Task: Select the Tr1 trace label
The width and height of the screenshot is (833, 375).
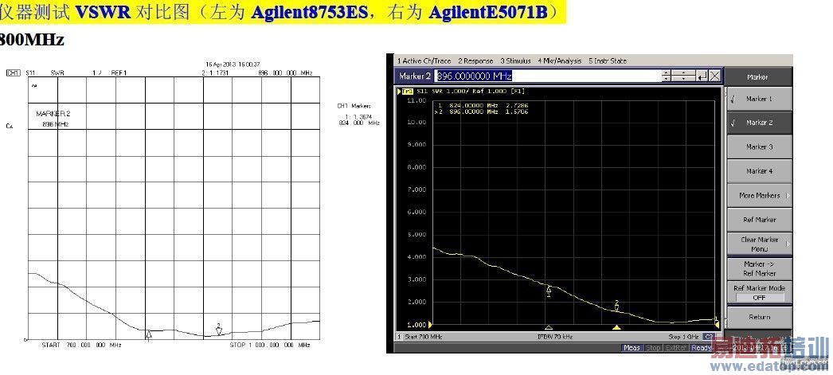Action: 408,92
